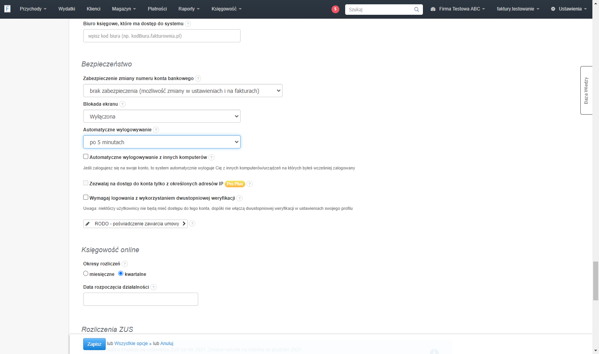Click the Data rozpoczęcia działalności field
This screenshot has width=599, height=354.
pyautogui.click(x=141, y=299)
